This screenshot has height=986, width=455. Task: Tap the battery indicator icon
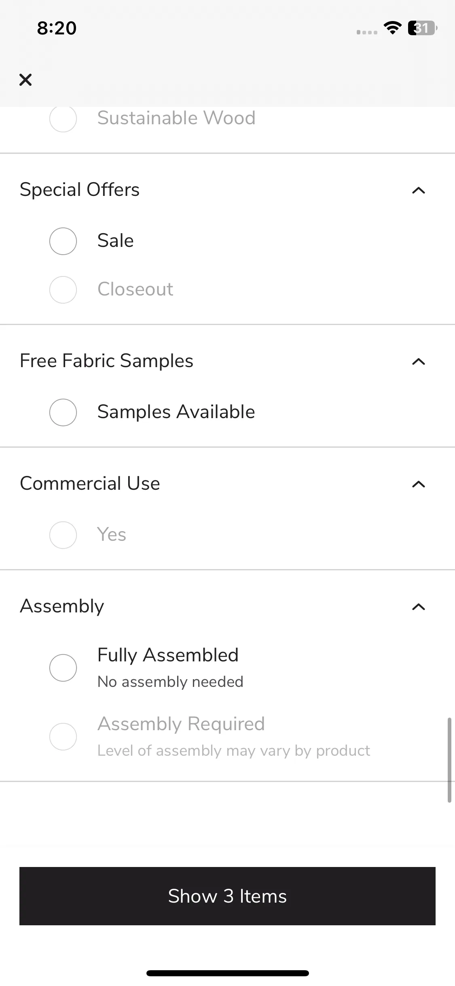(423, 28)
